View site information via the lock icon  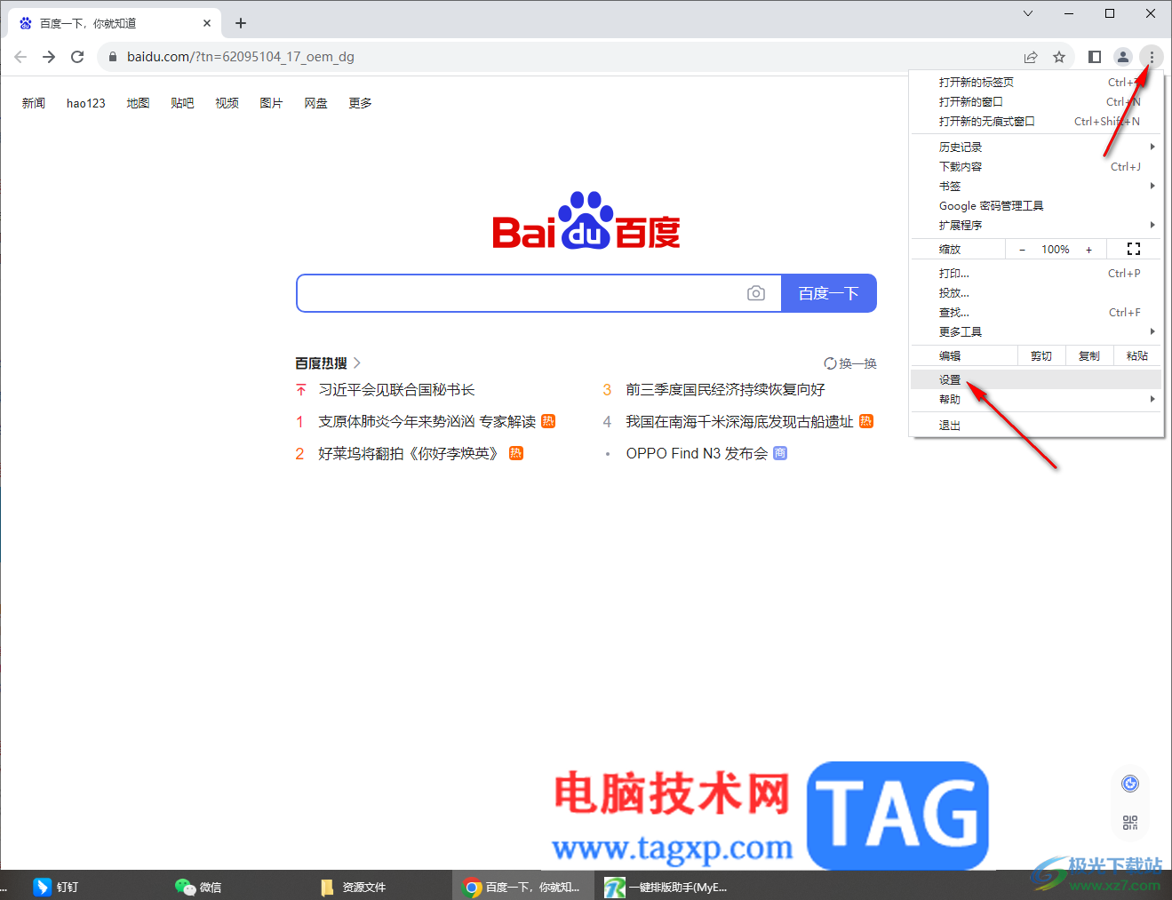(112, 57)
